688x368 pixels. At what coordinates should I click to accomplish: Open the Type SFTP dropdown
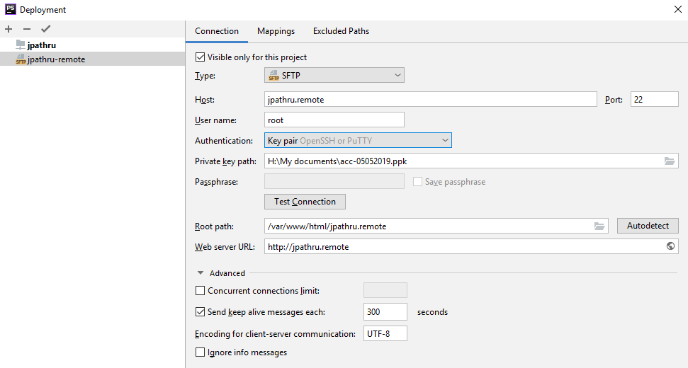(334, 76)
